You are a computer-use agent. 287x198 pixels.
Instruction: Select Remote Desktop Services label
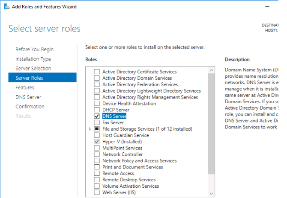coord(129,180)
